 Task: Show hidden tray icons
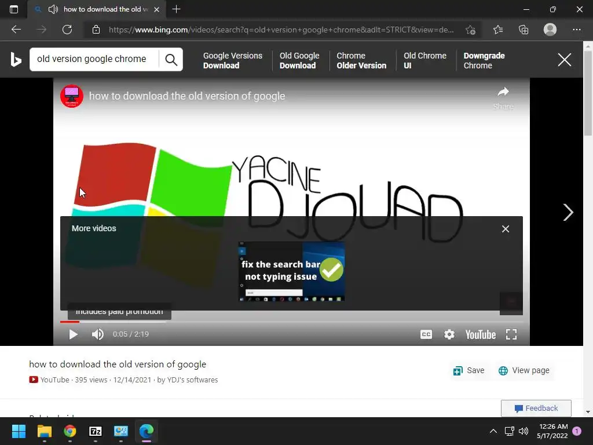[493, 431]
